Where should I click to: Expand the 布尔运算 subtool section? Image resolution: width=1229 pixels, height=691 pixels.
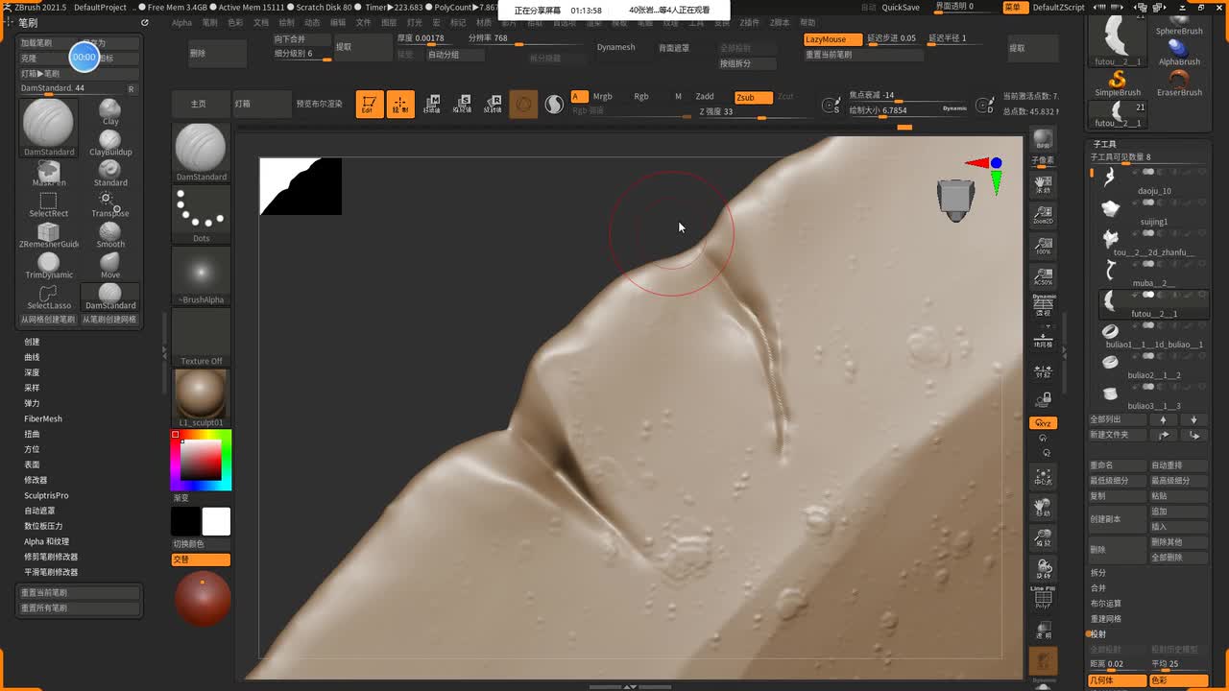point(1106,604)
